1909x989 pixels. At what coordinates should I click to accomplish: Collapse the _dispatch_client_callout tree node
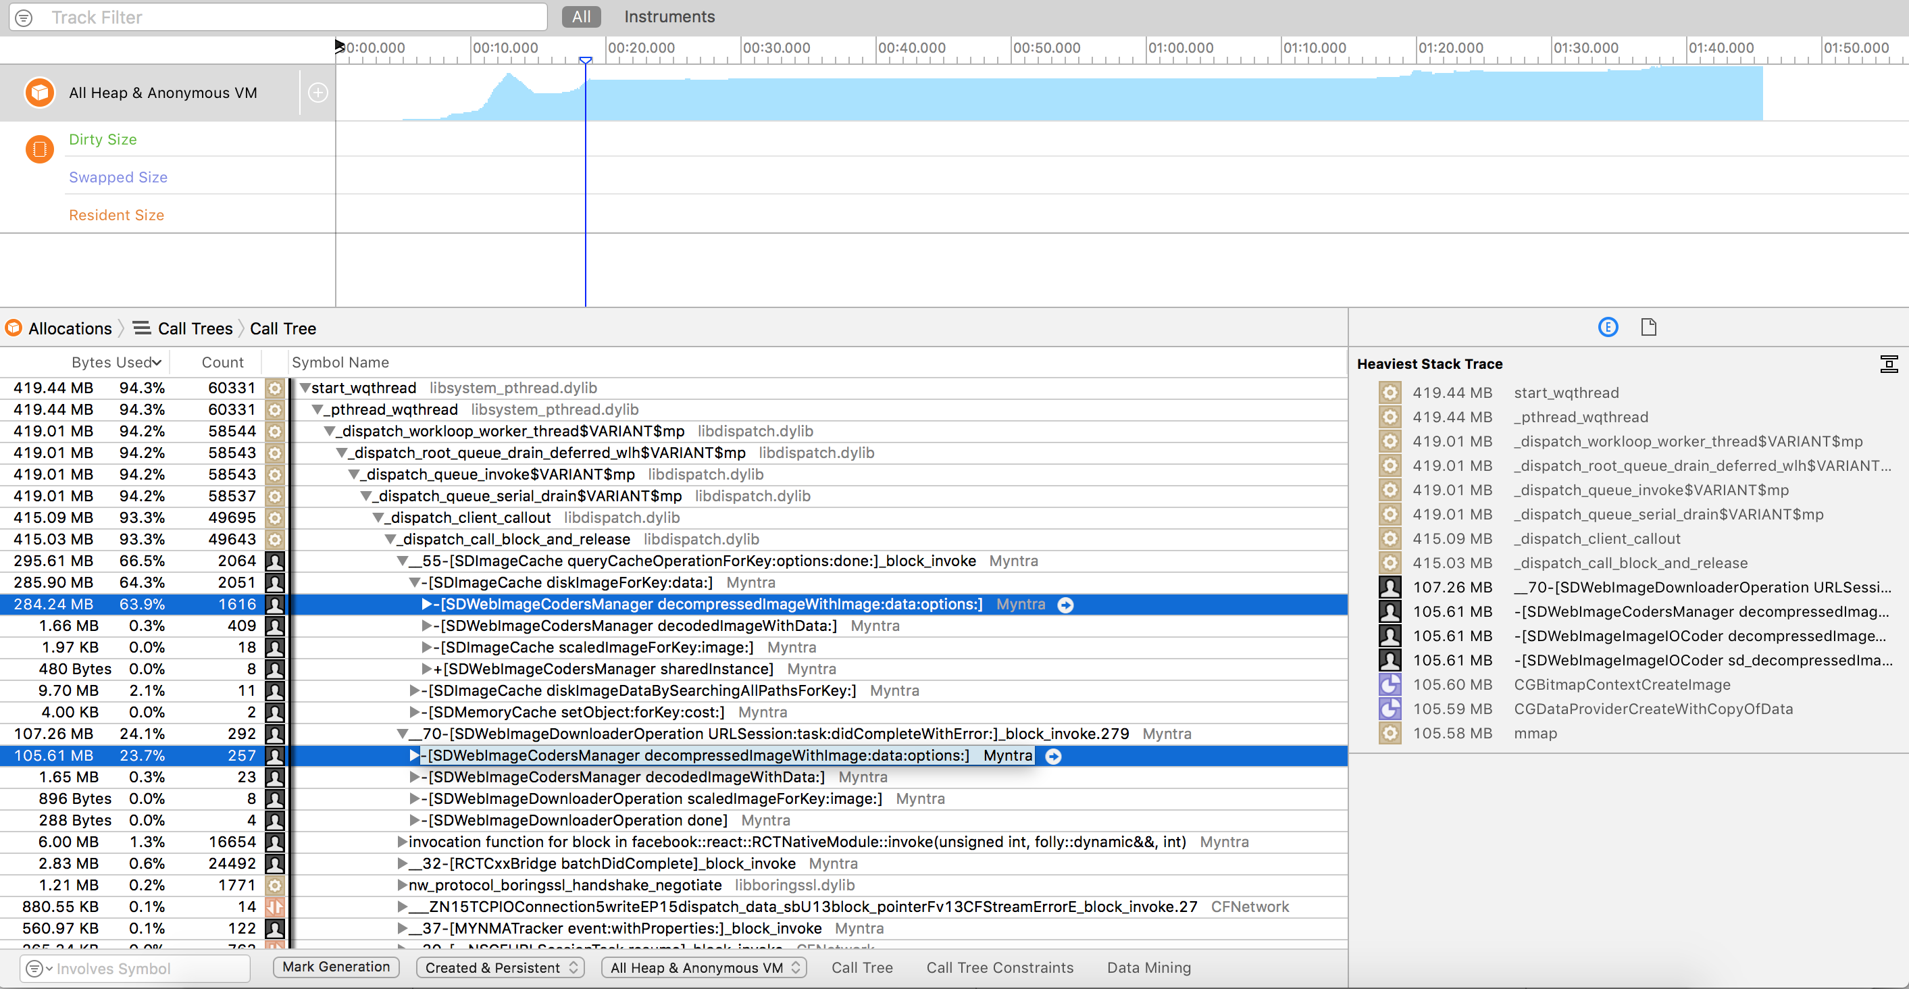[x=379, y=517]
